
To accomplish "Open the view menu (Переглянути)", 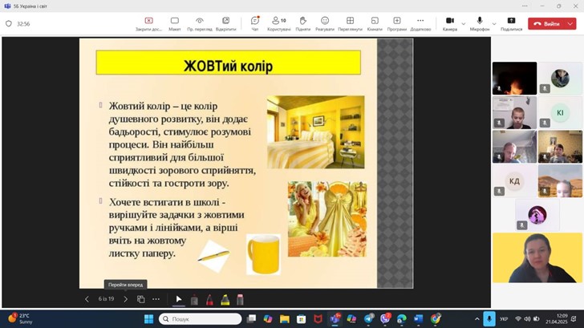I will 350,22.
